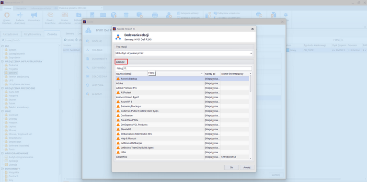The image size is (367, 182).
Task: Select Telefon komórkowy in sidebar tree
Action: (19, 107)
